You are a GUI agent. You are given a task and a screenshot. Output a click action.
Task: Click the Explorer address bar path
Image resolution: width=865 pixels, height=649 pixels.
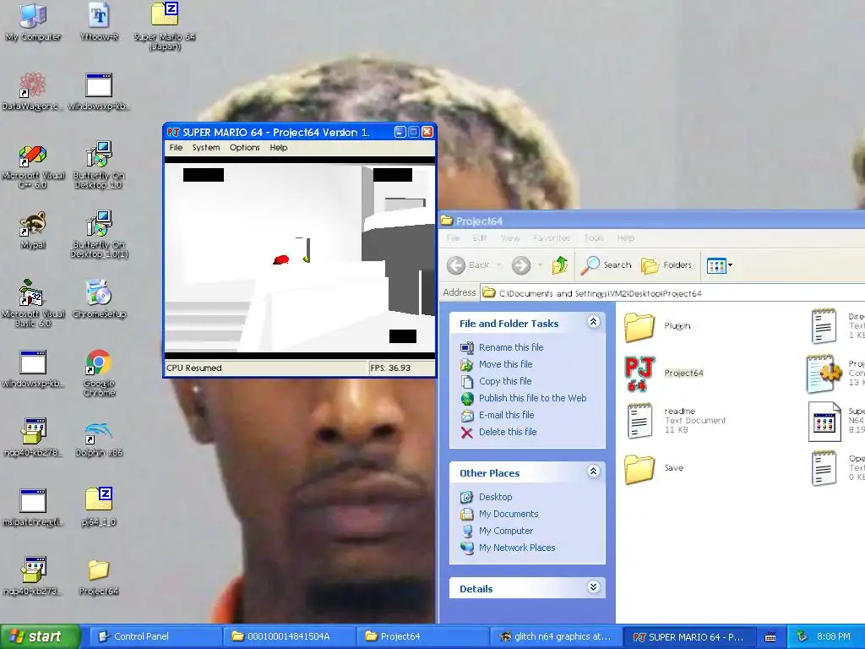pyautogui.click(x=672, y=293)
